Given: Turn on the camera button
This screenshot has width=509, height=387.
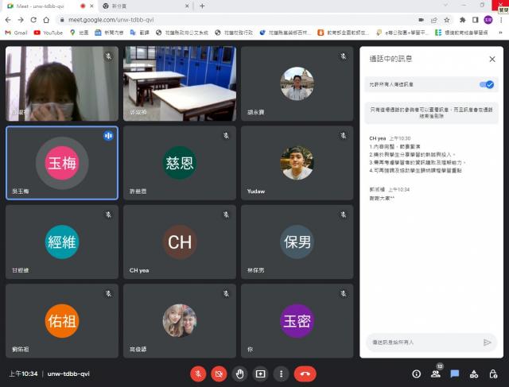Looking at the screenshot, I should (x=219, y=373).
